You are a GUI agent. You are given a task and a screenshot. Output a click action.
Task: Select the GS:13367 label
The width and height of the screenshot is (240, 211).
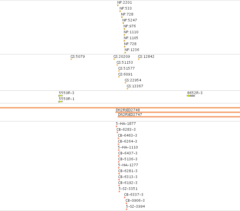click(135, 86)
